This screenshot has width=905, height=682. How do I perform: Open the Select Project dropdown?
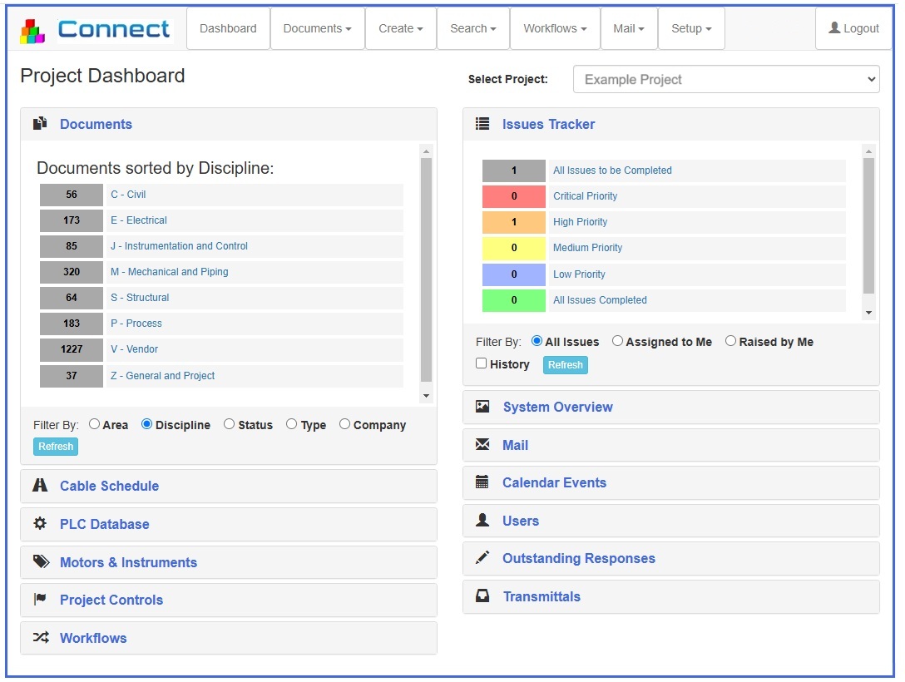(x=726, y=79)
